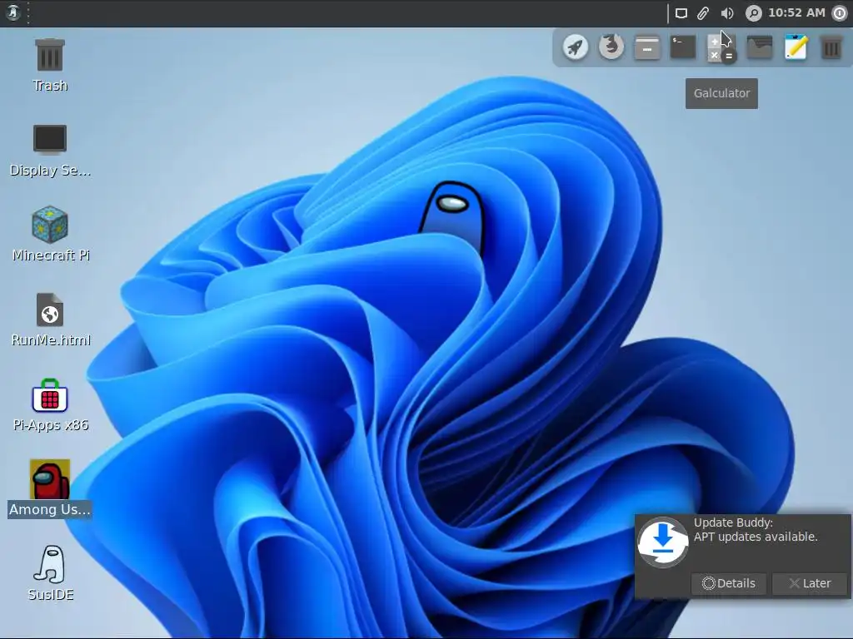The height and width of the screenshot is (639, 853).
Task: Open the main menu icon in top-left panel
Action: (x=13, y=12)
